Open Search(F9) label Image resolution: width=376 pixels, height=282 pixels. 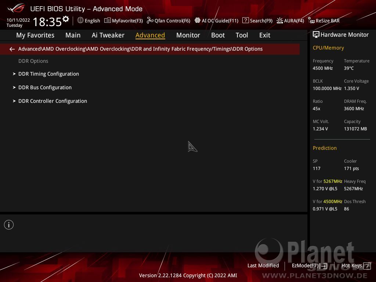pyautogui.click(x=261, y=21)
